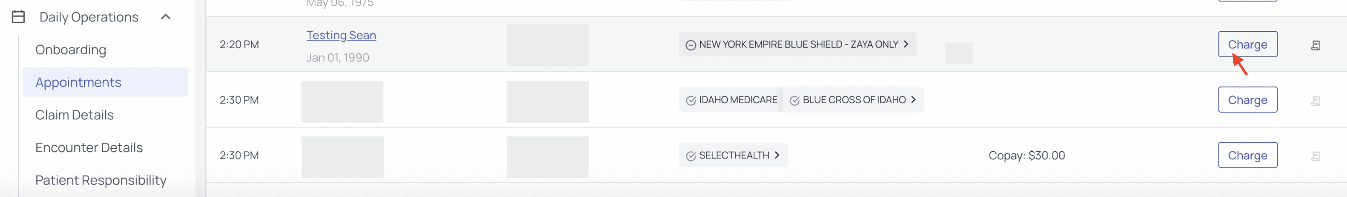Click Charge for the IDAHO MEDICARE appointment
The width and height of the screenshot is (1347, 197).
tap(1247, 100)
